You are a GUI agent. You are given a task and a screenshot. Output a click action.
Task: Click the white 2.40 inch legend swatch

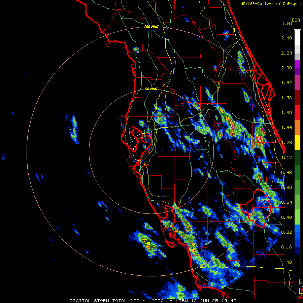(297, 38)
